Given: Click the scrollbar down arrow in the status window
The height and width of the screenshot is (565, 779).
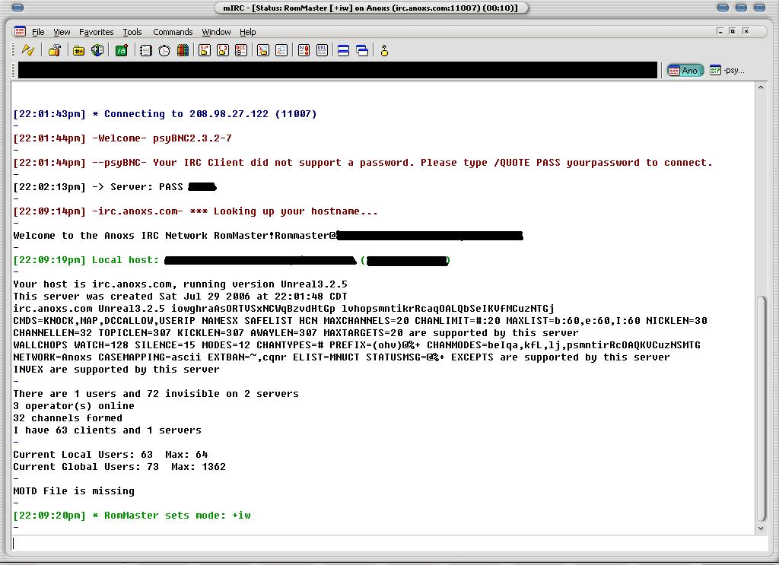Looking at the screenshot, I should tap(761, 528).
